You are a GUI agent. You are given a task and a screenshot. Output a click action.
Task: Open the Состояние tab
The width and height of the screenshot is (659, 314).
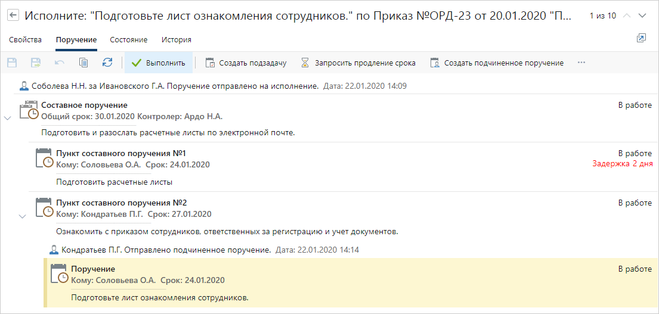tap(128, 40)
